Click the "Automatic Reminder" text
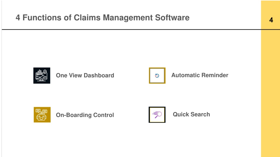Image resolution: width=280 pixels, height=157 pixels. point(200,75)
